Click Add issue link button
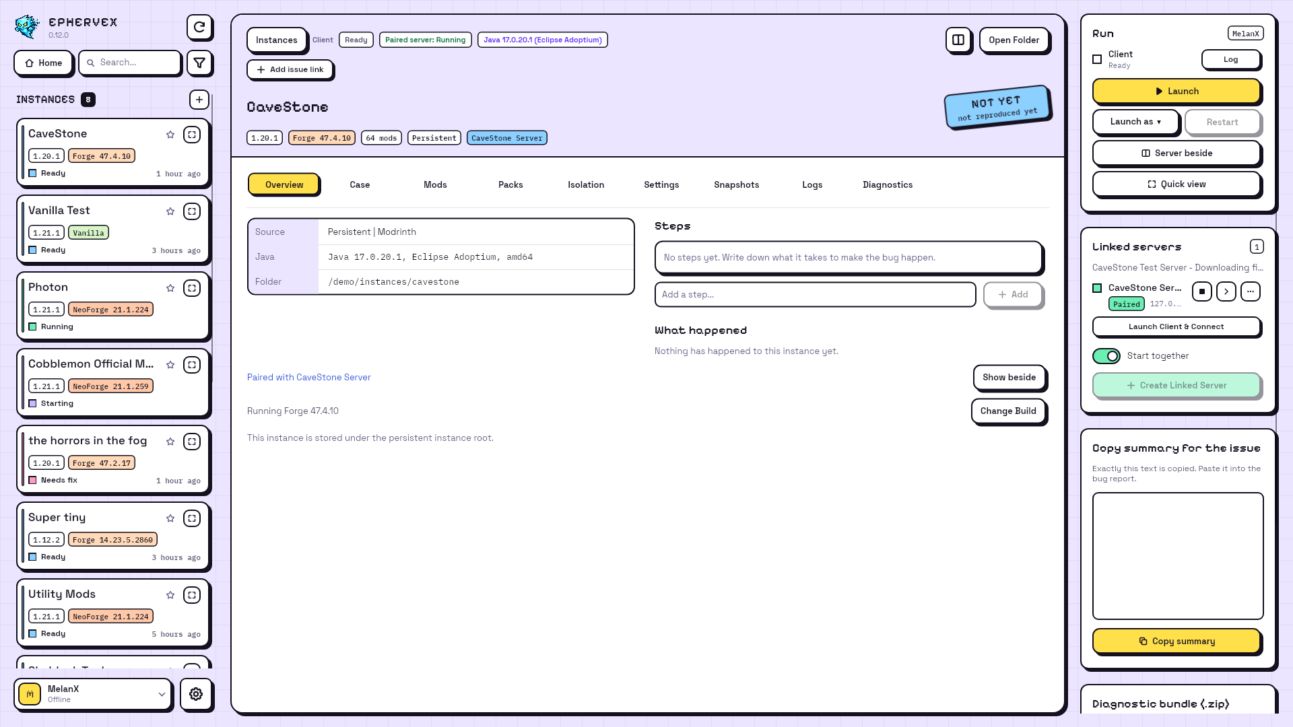 point(290,69)
